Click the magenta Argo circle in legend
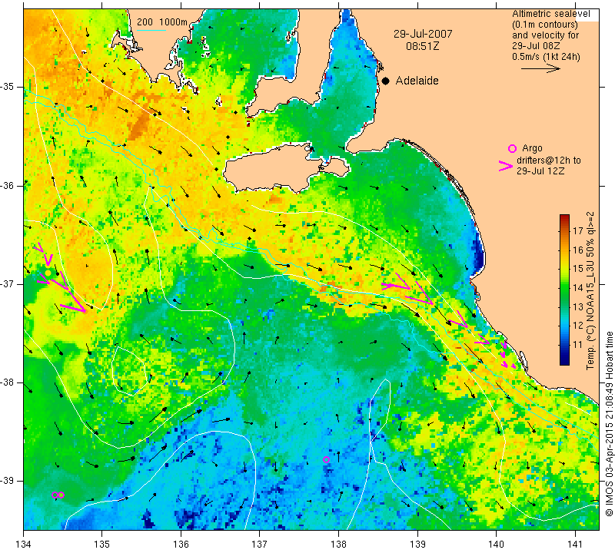The image size is (615, 553). tap(512, 148)
